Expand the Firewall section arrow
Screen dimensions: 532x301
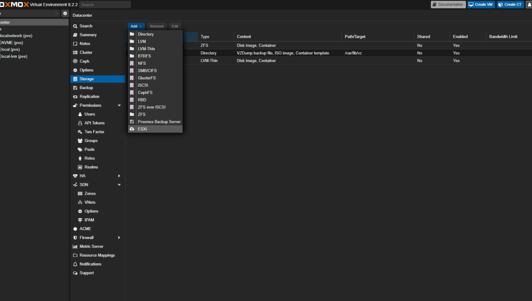click(x=119, y=238)
